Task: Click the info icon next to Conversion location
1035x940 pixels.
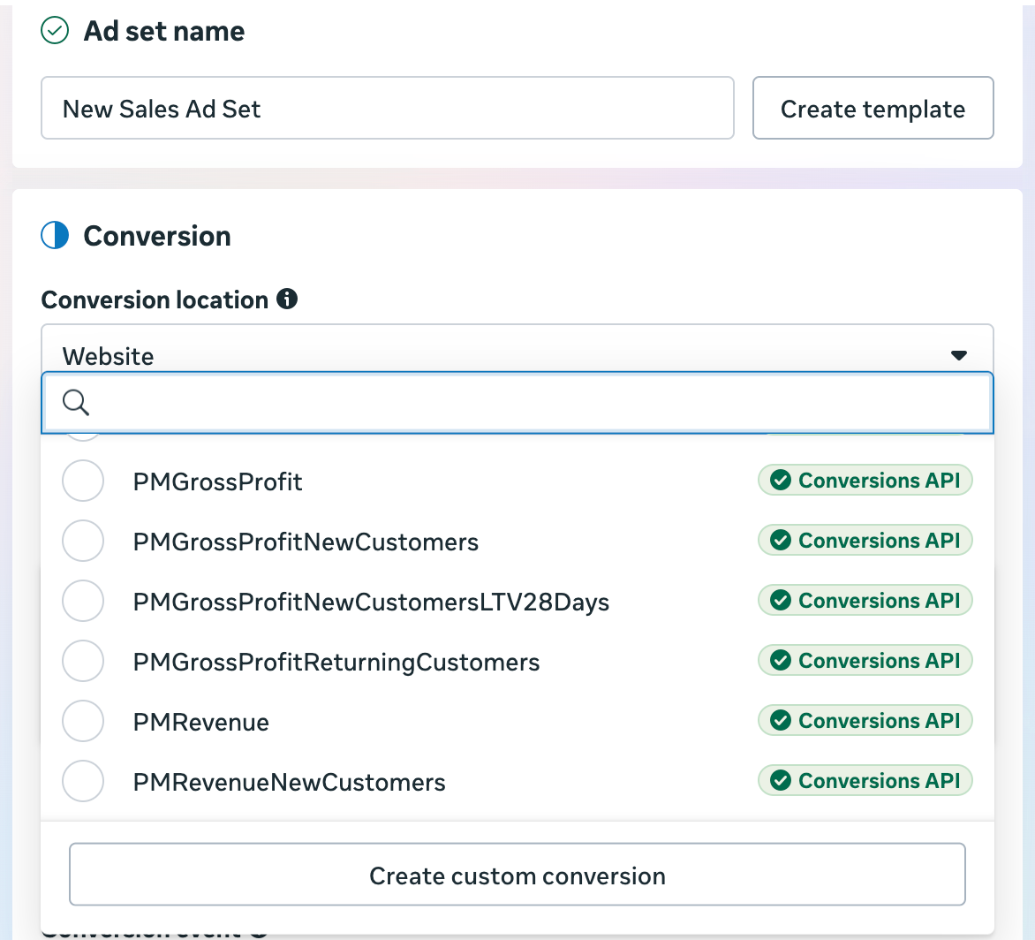Action: click(289, 299)
